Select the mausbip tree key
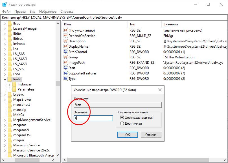Image resolution: width=228 pixels, height=163 pixels. (x=20, y=110)
